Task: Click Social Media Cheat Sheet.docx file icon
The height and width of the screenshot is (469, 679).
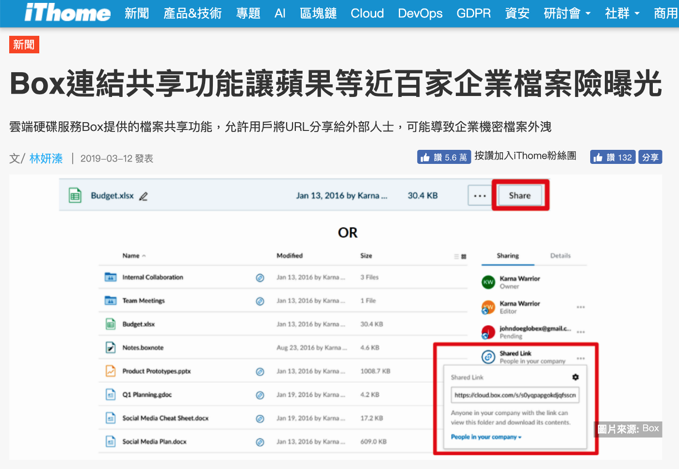Action: [111, 418]
